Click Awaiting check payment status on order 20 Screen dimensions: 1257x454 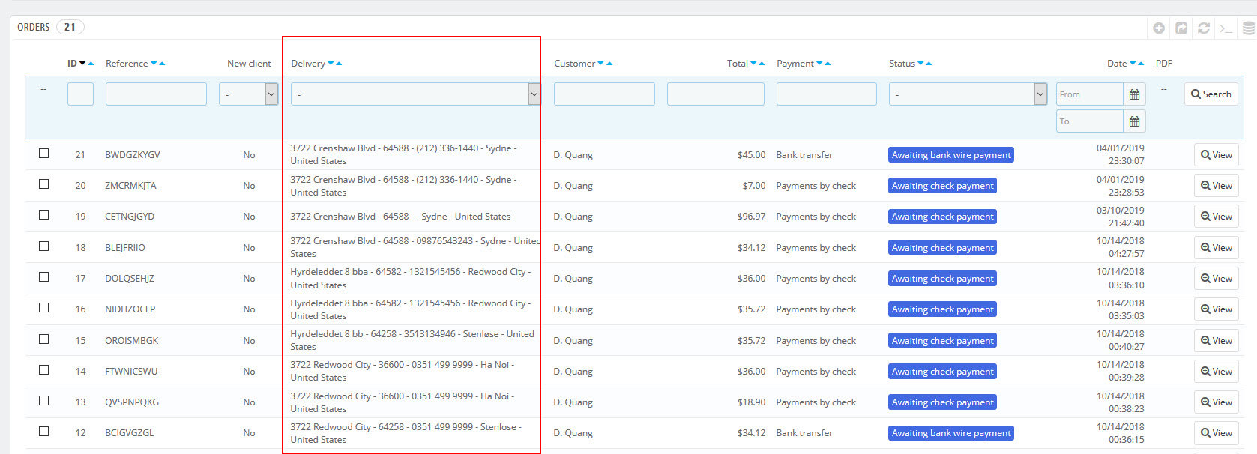pyautogui.click(x=942, y=186)
